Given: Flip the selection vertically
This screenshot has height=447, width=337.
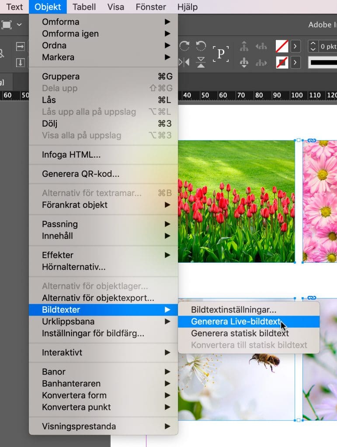Looking at the screenshot, I should (x=201, y=62).
